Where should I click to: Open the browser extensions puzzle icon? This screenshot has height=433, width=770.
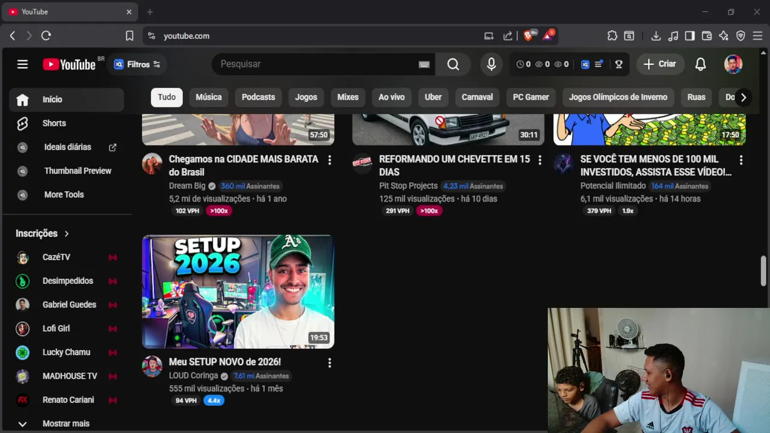(x=612, y=36)
